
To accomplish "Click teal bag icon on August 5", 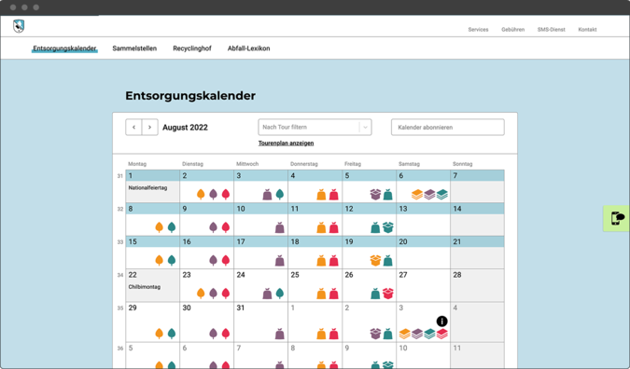I will click(x=387, y=195).
